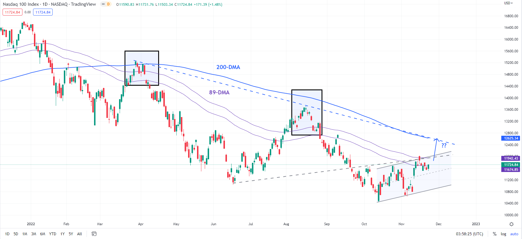Click the 12625.34 blue price label

511,138
